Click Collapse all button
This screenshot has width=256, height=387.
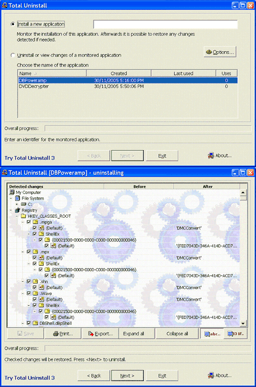177,334
